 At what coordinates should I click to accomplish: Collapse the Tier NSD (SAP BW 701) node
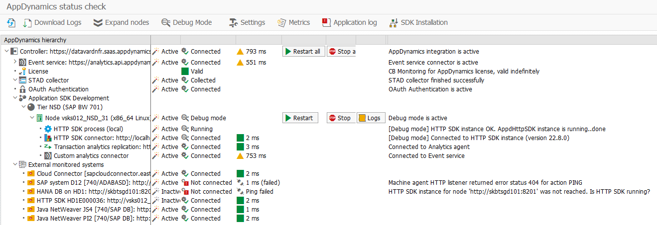click(x=23, y=107)
